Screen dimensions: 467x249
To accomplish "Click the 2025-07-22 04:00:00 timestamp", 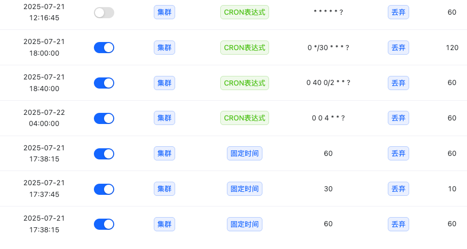I will pos(44,118).
